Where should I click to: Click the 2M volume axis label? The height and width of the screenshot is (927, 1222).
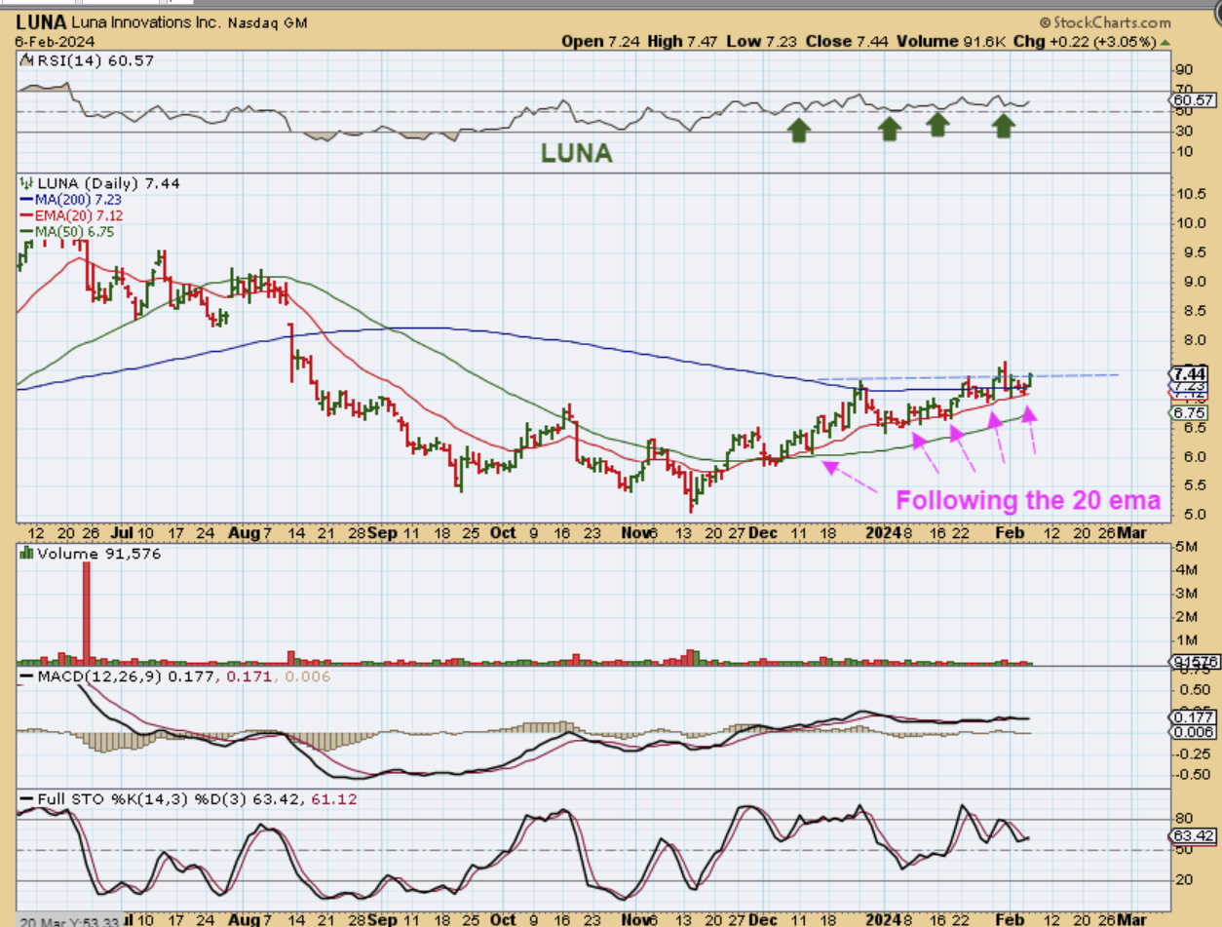[1188, 617]
